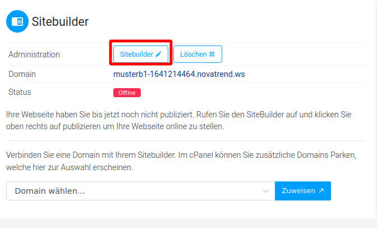This screenshot has height=228, width=377.
Task: Click the Sitebuilder page heading
Action: click(60, 22)
